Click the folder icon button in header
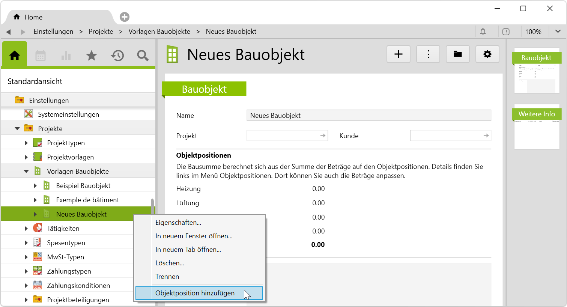Screen dimensions: 567x307 (457, 54)
